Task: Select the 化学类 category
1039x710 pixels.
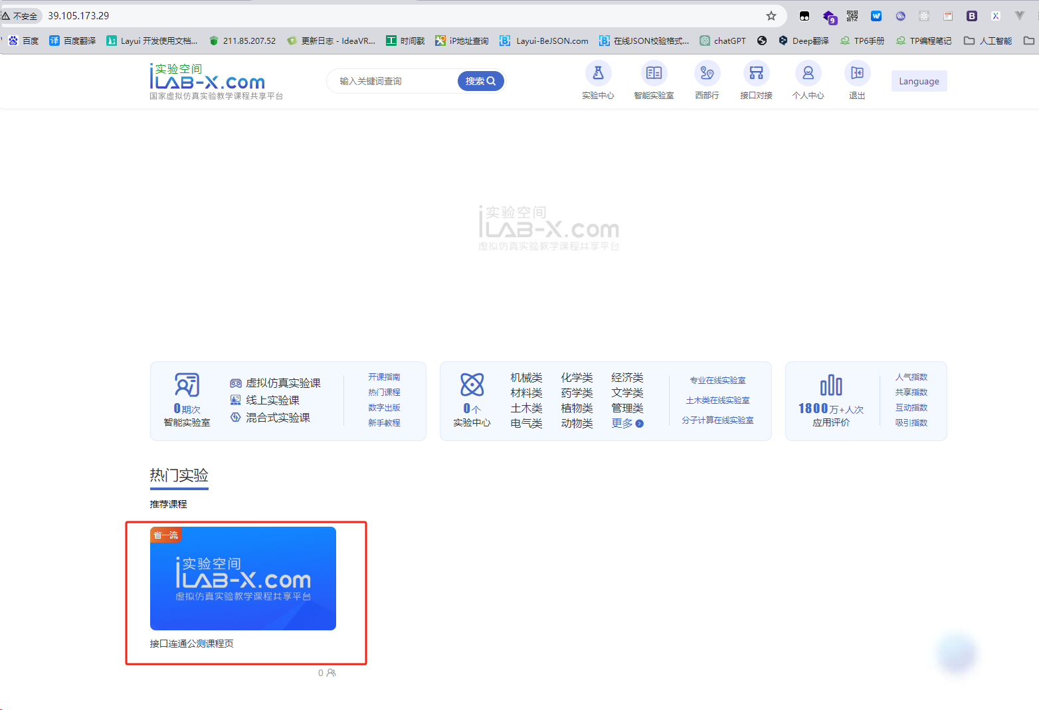Action: point(577,377)
